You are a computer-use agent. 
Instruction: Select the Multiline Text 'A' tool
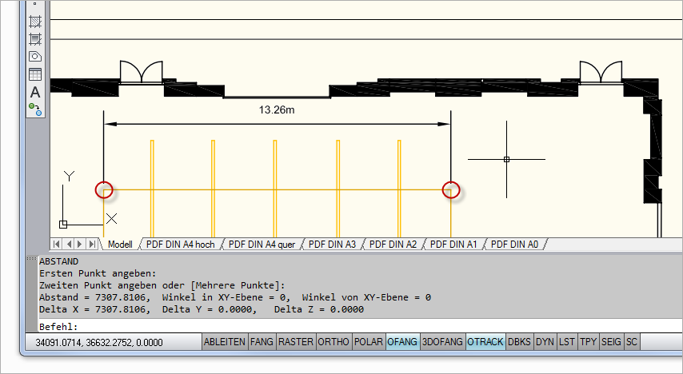[x=35, y=92]
